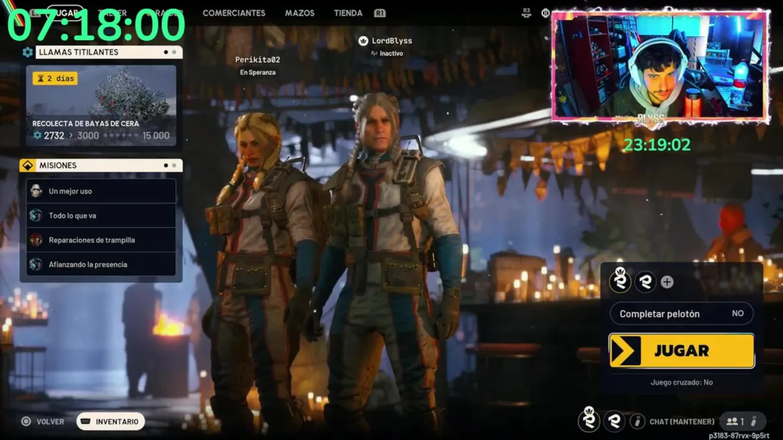Click the 2732 event points value
Screen dimensions: 783x440
pos(54,136)
